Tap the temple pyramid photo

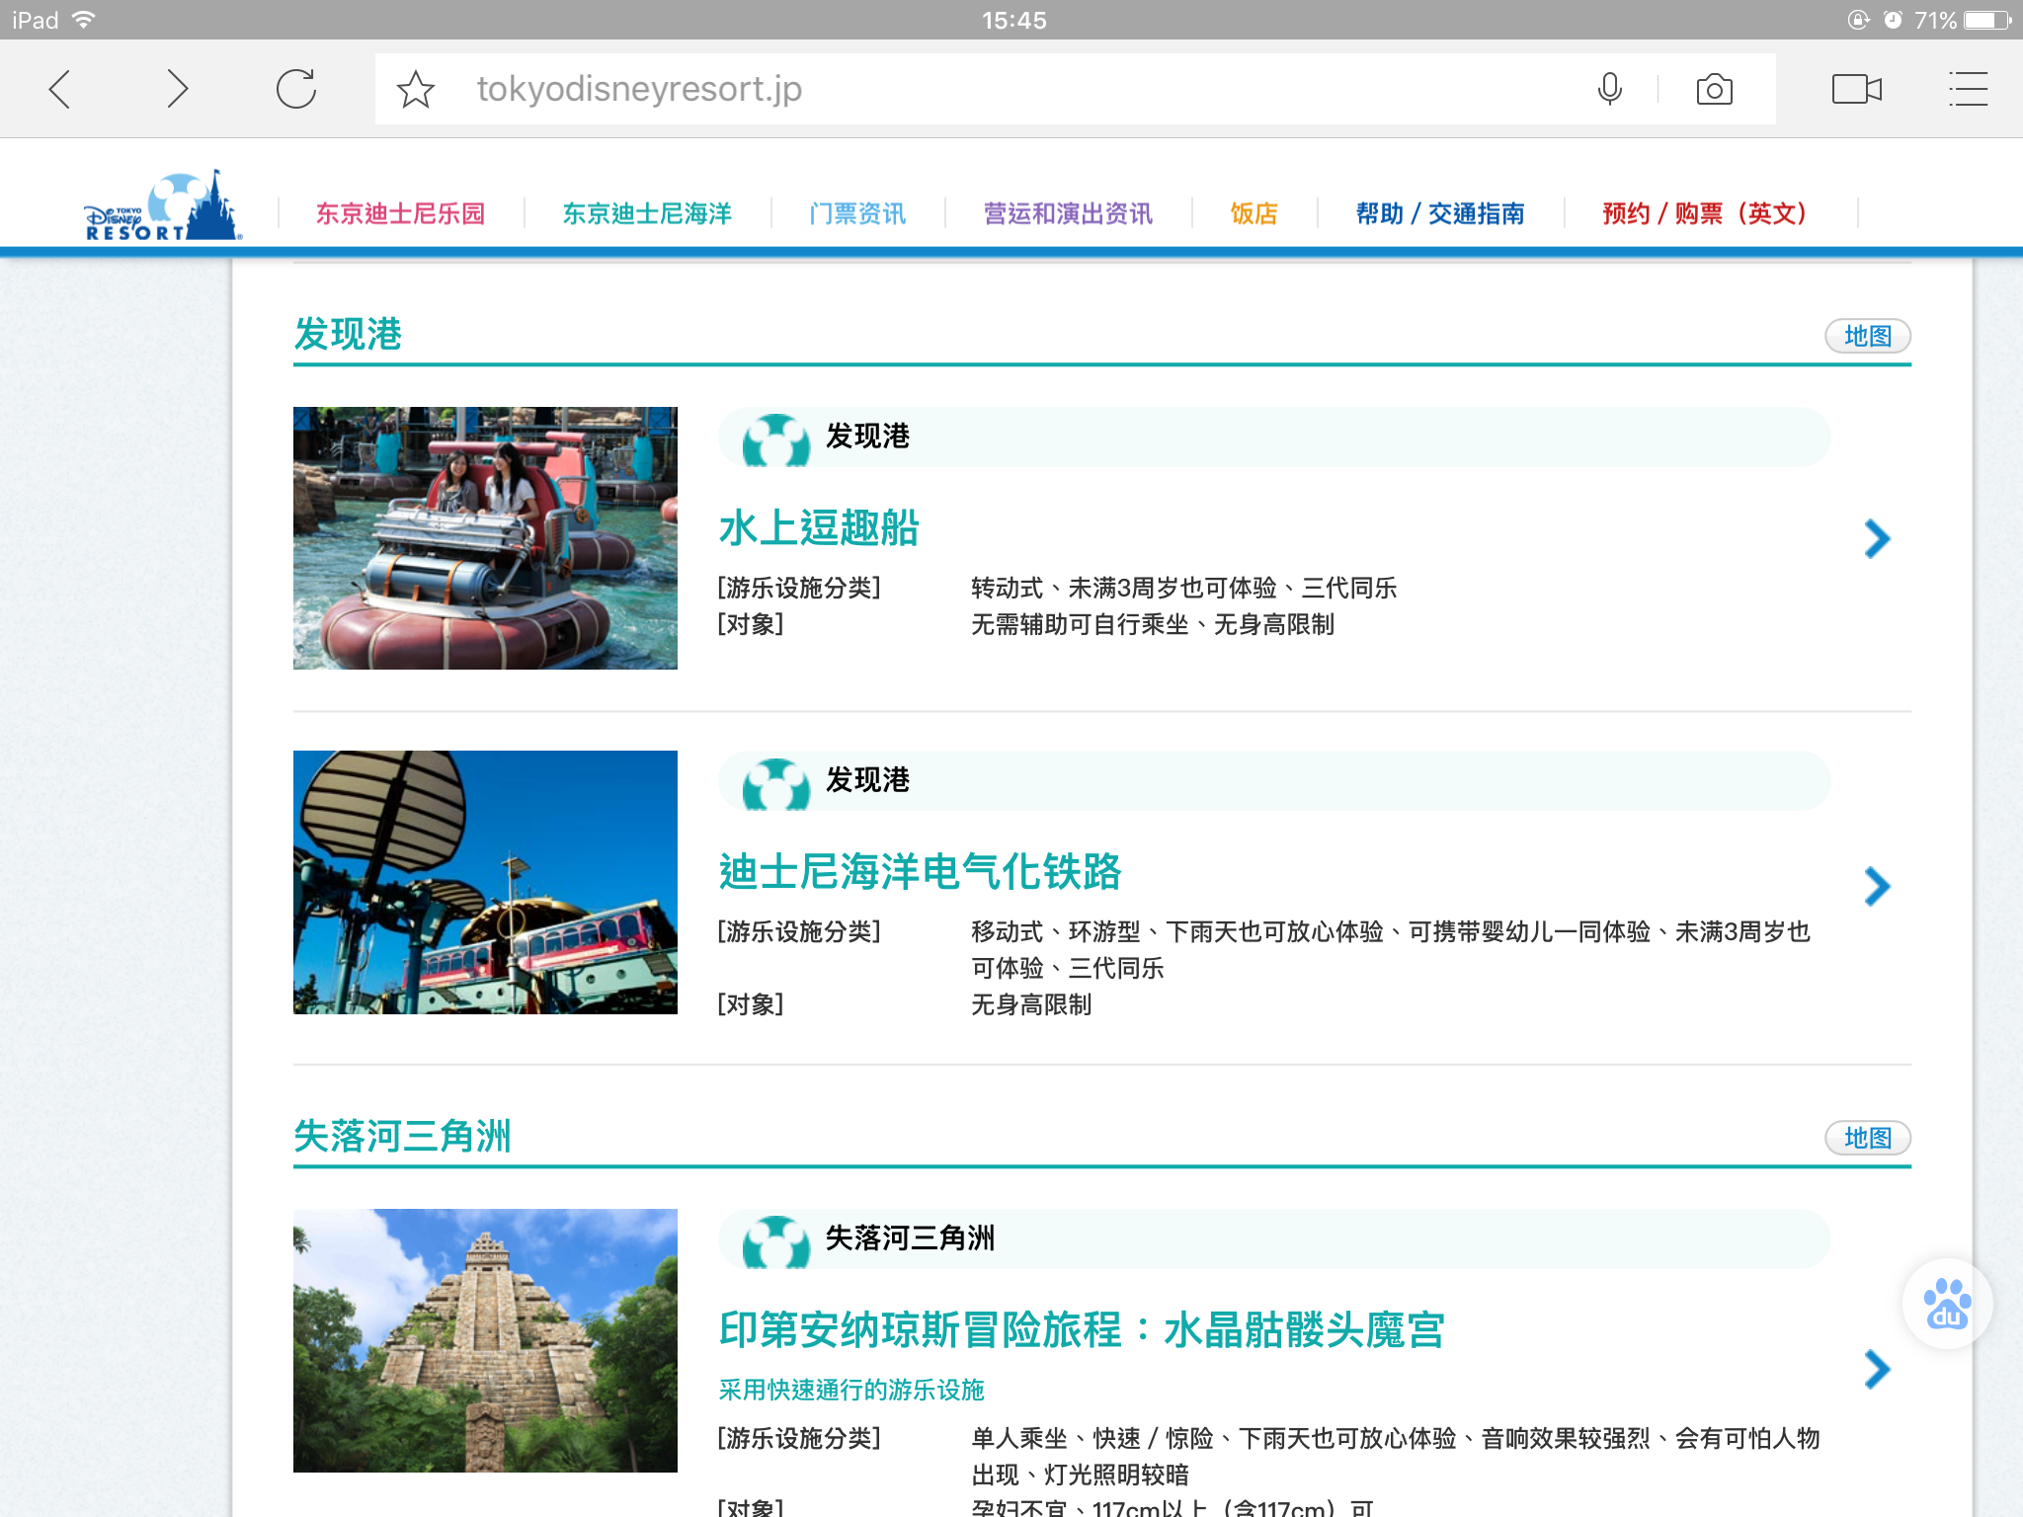485,1340
